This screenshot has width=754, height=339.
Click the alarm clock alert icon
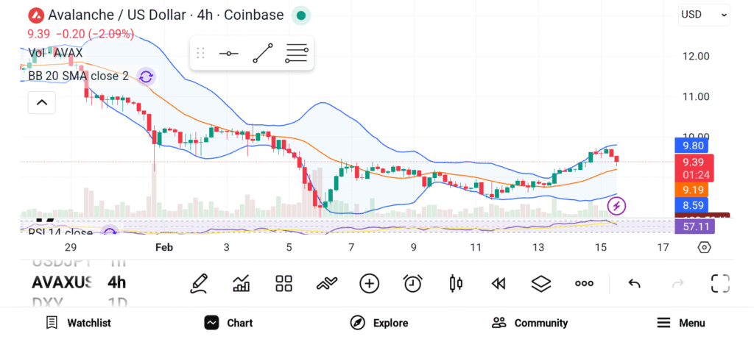(412, 283)
